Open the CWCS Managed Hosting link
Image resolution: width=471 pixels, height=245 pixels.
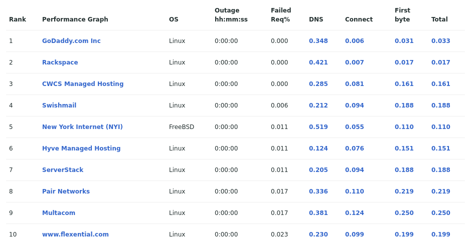83,84
